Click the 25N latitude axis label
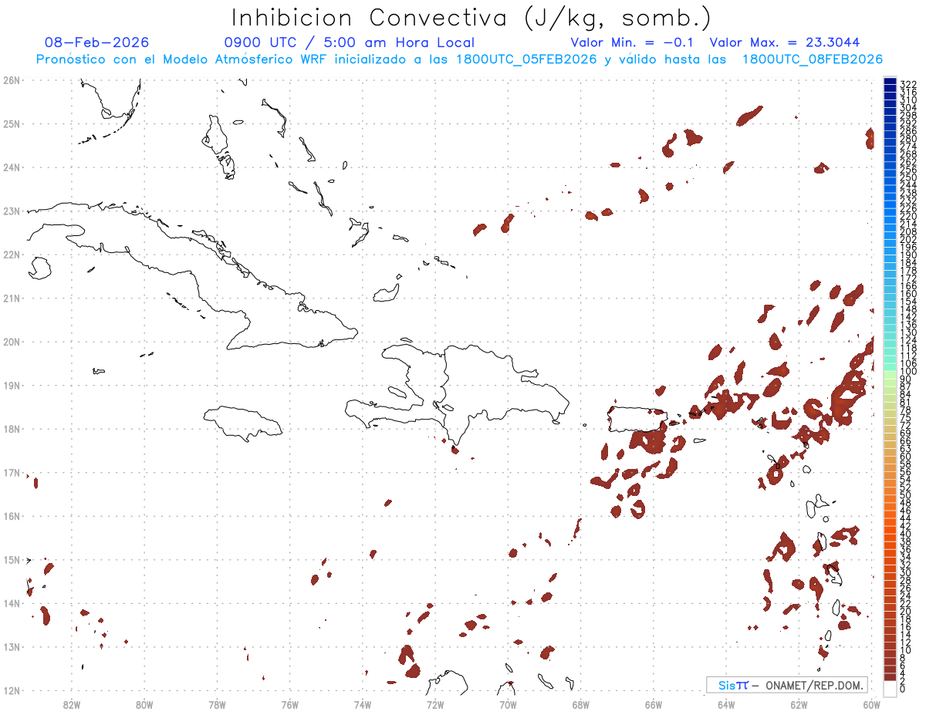This screenshot has width=926, height=715. tap(12, 123)
